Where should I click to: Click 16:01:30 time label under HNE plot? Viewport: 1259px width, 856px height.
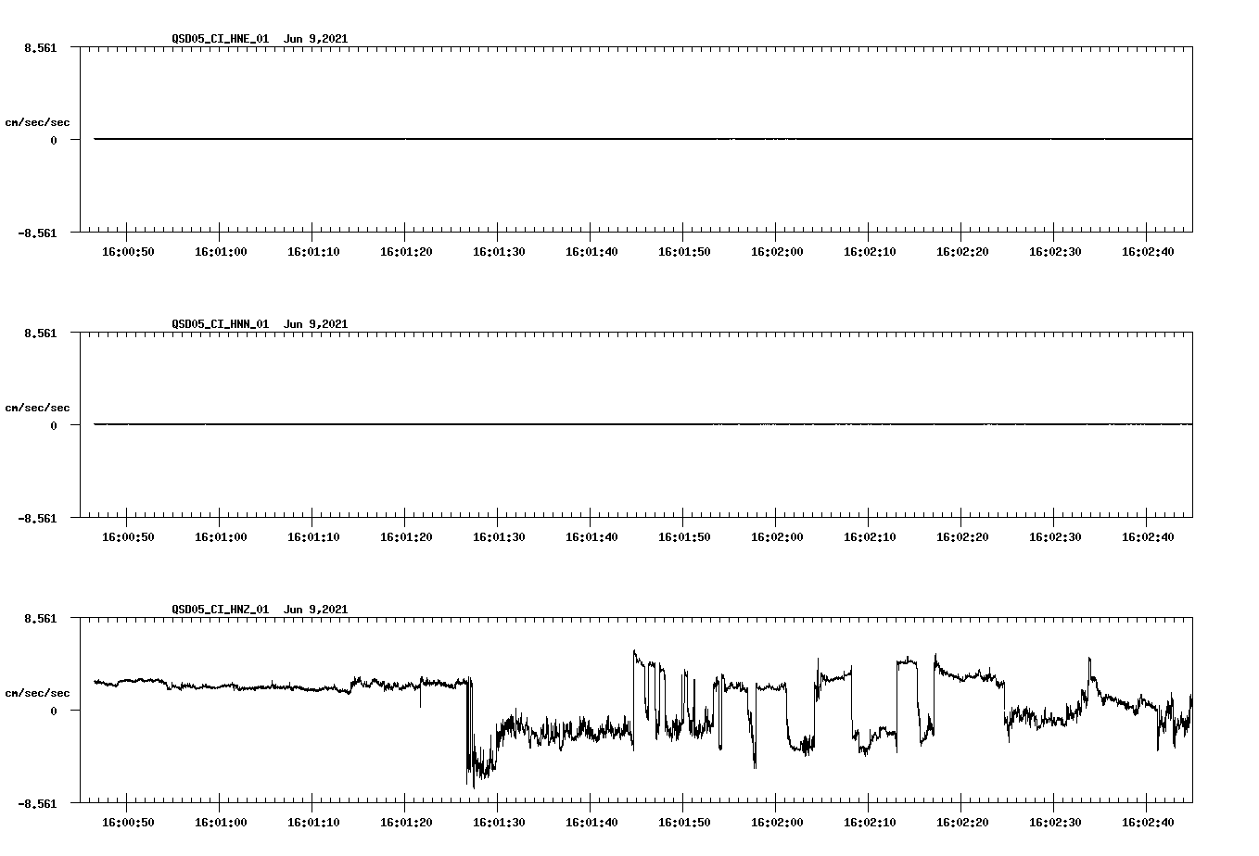coord(499,252)
